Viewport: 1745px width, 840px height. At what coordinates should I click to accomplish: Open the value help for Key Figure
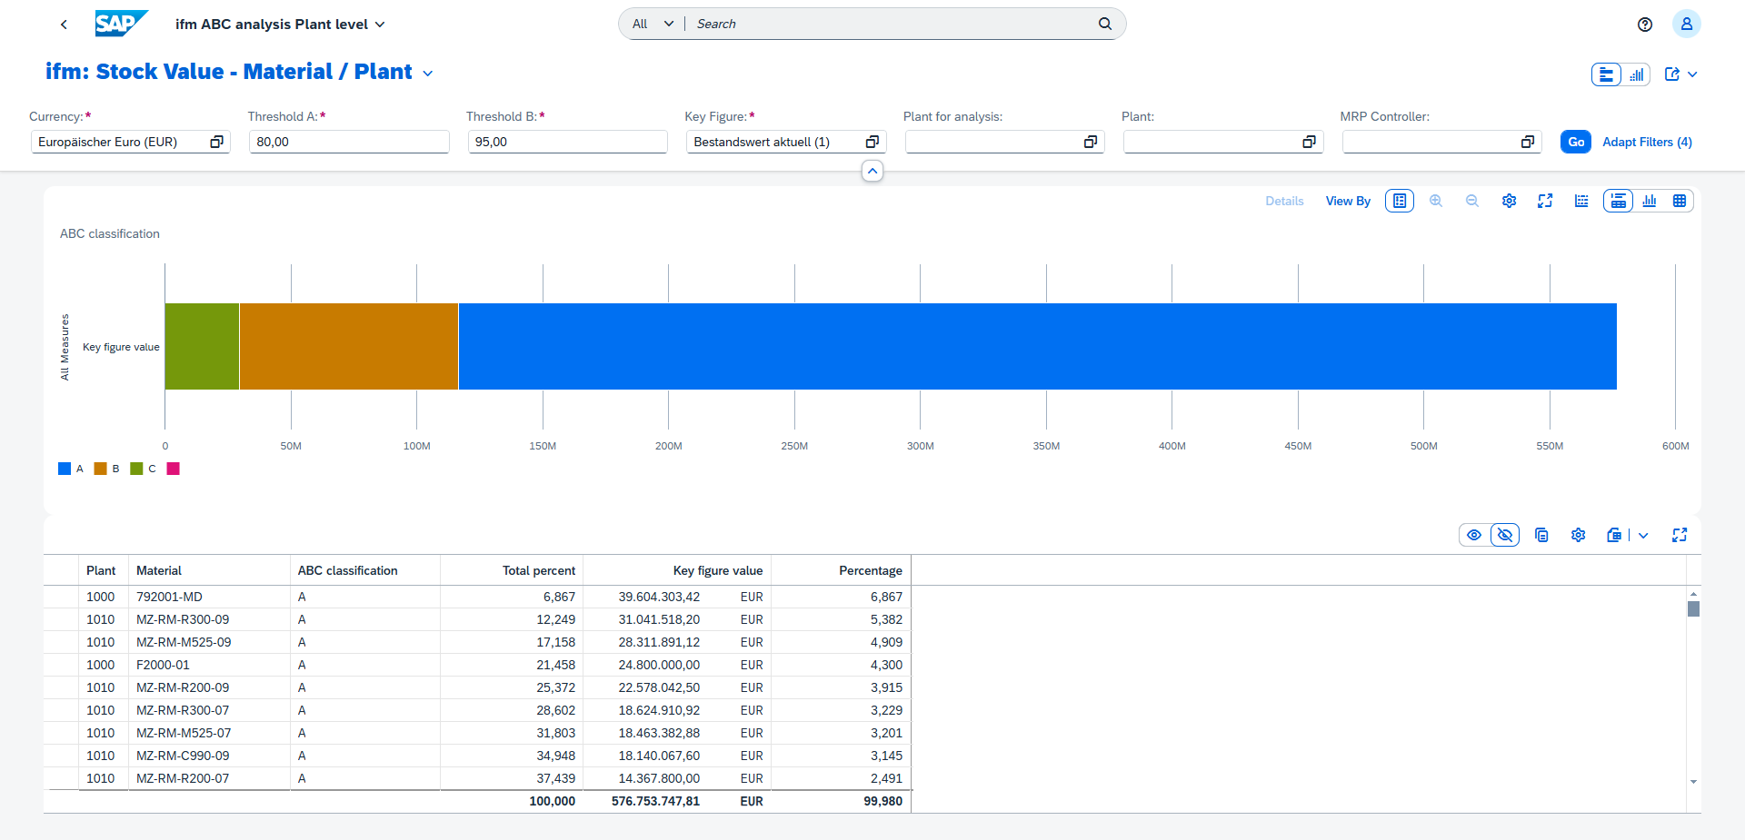click(x=871, y=142)
